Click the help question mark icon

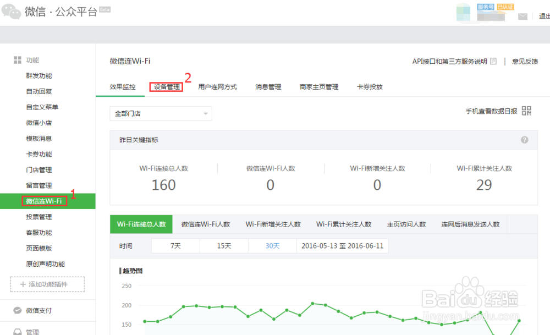coord(524,140)
